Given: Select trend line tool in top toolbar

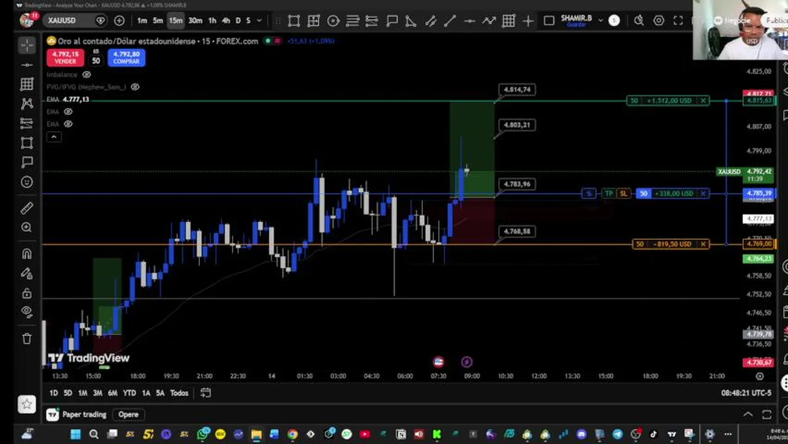Looking at the screenshot, I should pyautogui.click(x=449, y=21).
